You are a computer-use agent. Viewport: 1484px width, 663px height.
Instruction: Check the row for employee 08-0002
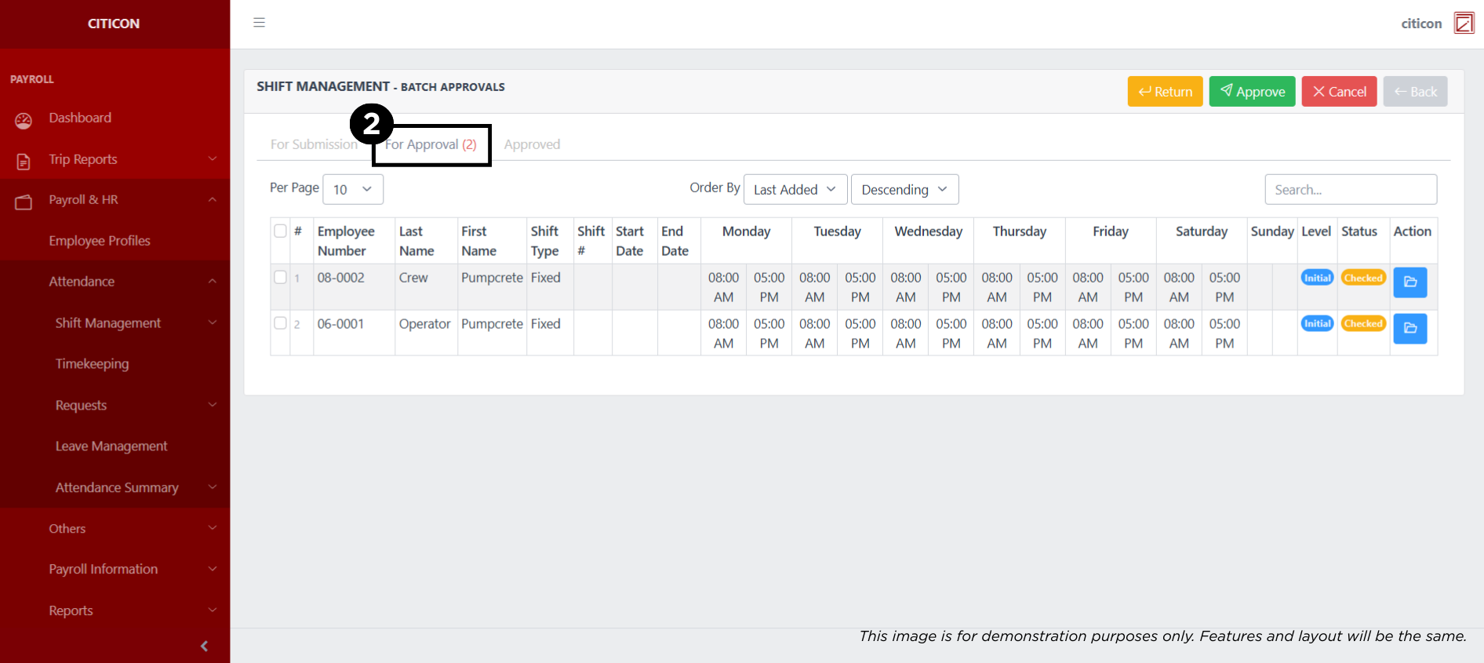click(280, 277)
